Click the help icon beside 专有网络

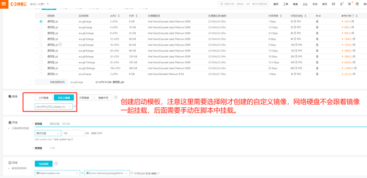click(56, 163)
